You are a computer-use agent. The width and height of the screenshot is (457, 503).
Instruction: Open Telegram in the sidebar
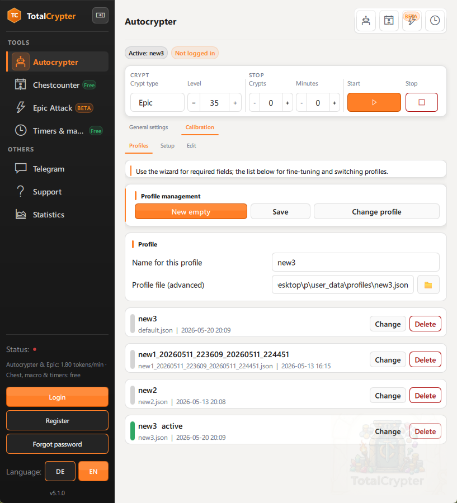coord(58,169)
